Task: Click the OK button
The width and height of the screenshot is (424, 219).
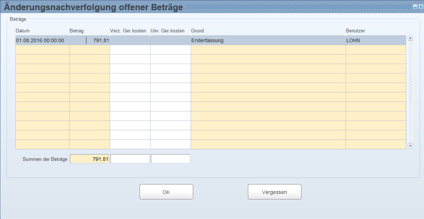Action: click(x=166, y=192)
